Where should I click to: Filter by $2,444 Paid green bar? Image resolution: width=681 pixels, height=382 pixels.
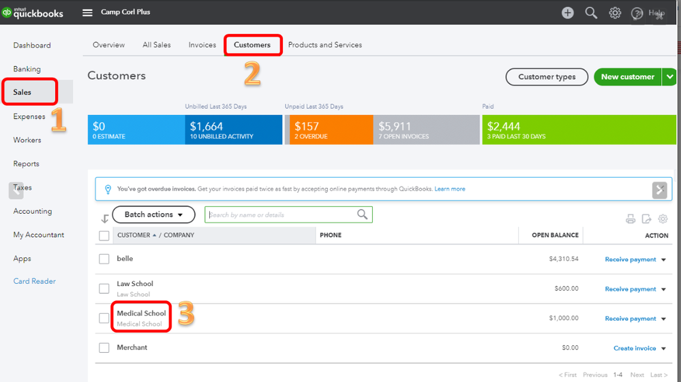579,129
